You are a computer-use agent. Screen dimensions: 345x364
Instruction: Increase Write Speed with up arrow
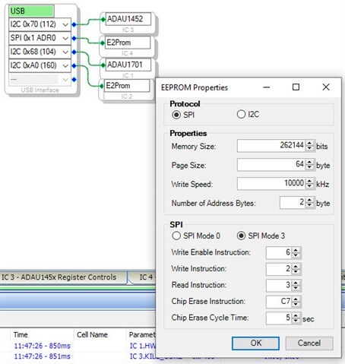[x=309, y=181]
